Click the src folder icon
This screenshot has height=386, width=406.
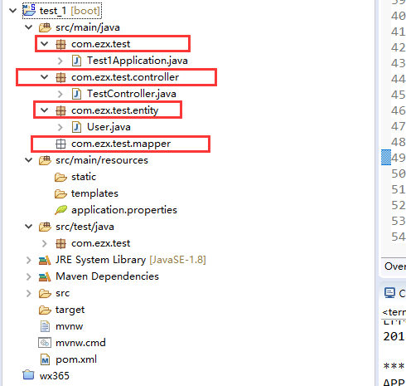click(x=45, y=293)
